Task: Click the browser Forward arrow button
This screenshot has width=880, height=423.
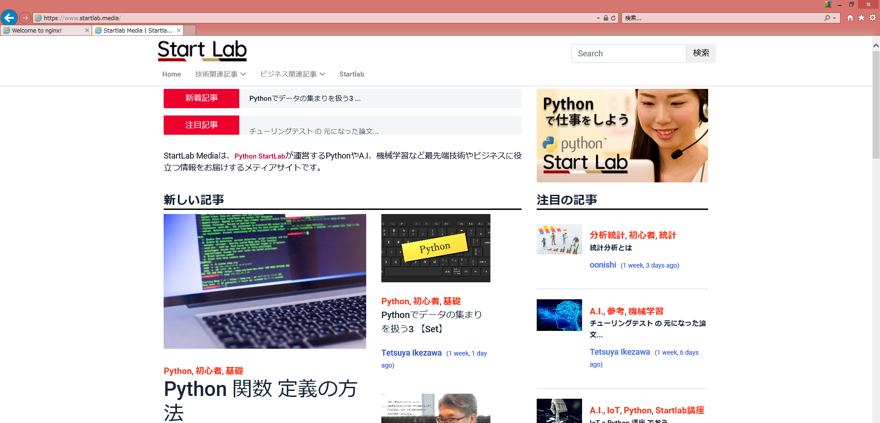Action: pyautogui.click(x=25, y=18)
